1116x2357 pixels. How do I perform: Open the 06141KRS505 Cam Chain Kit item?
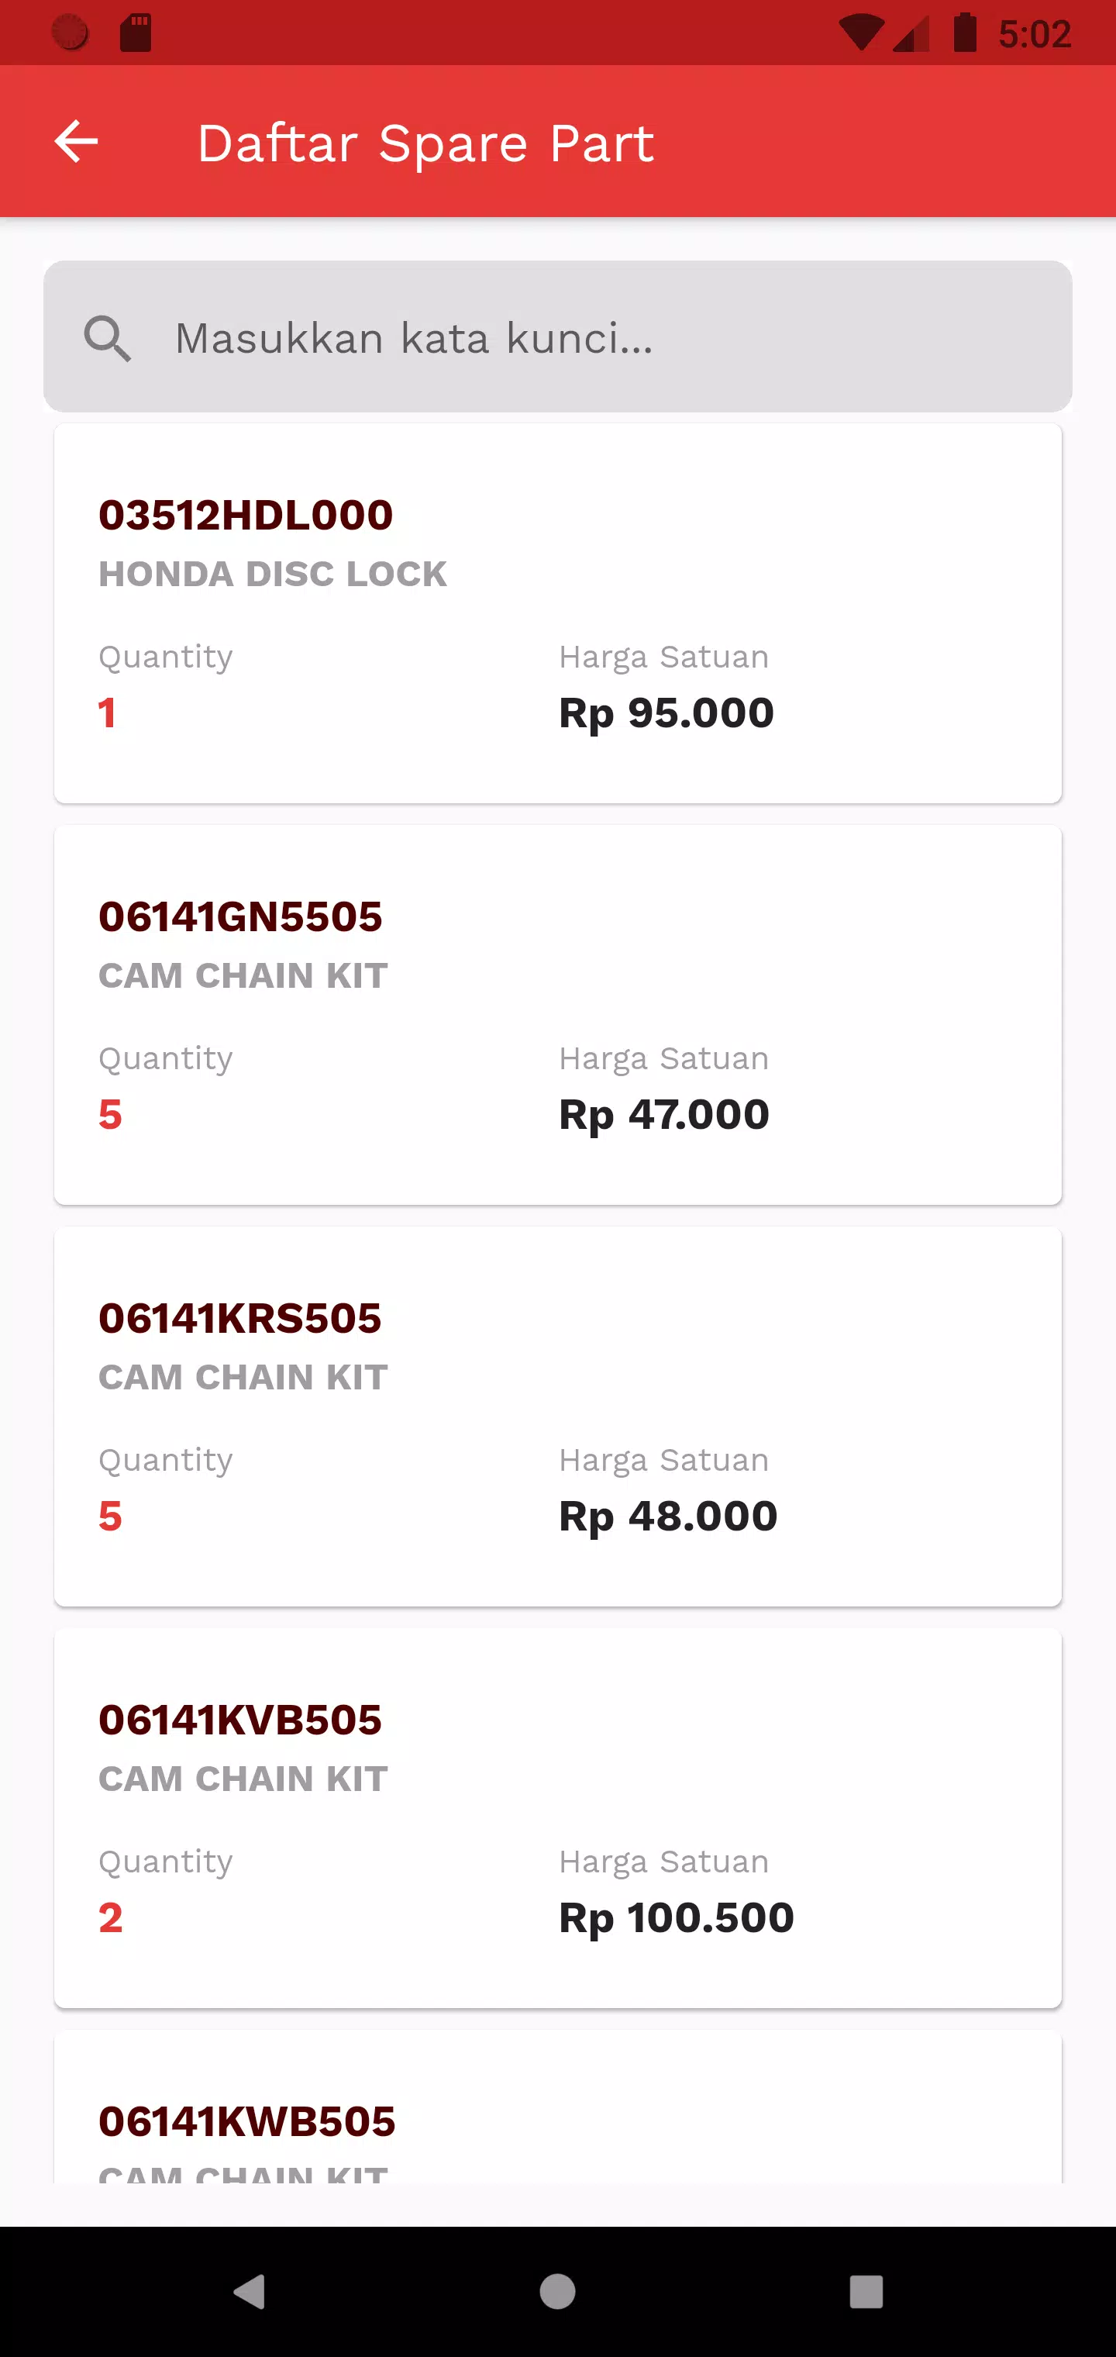point(558,1417)
